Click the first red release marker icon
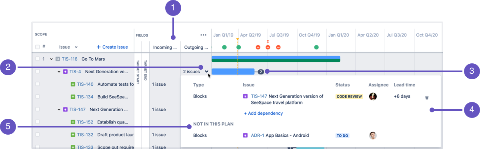480x149 pixels. point(258,47)
